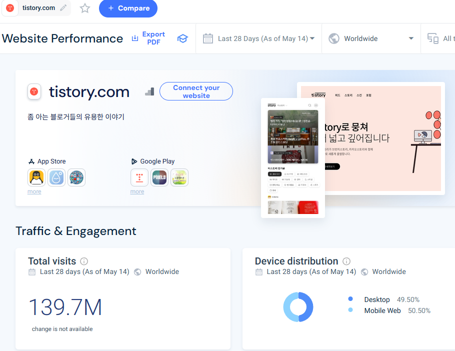Viewport: 455px width, 351px height.
Task: Click the calendar icon in the date filter
Action: tap(208, 38)
